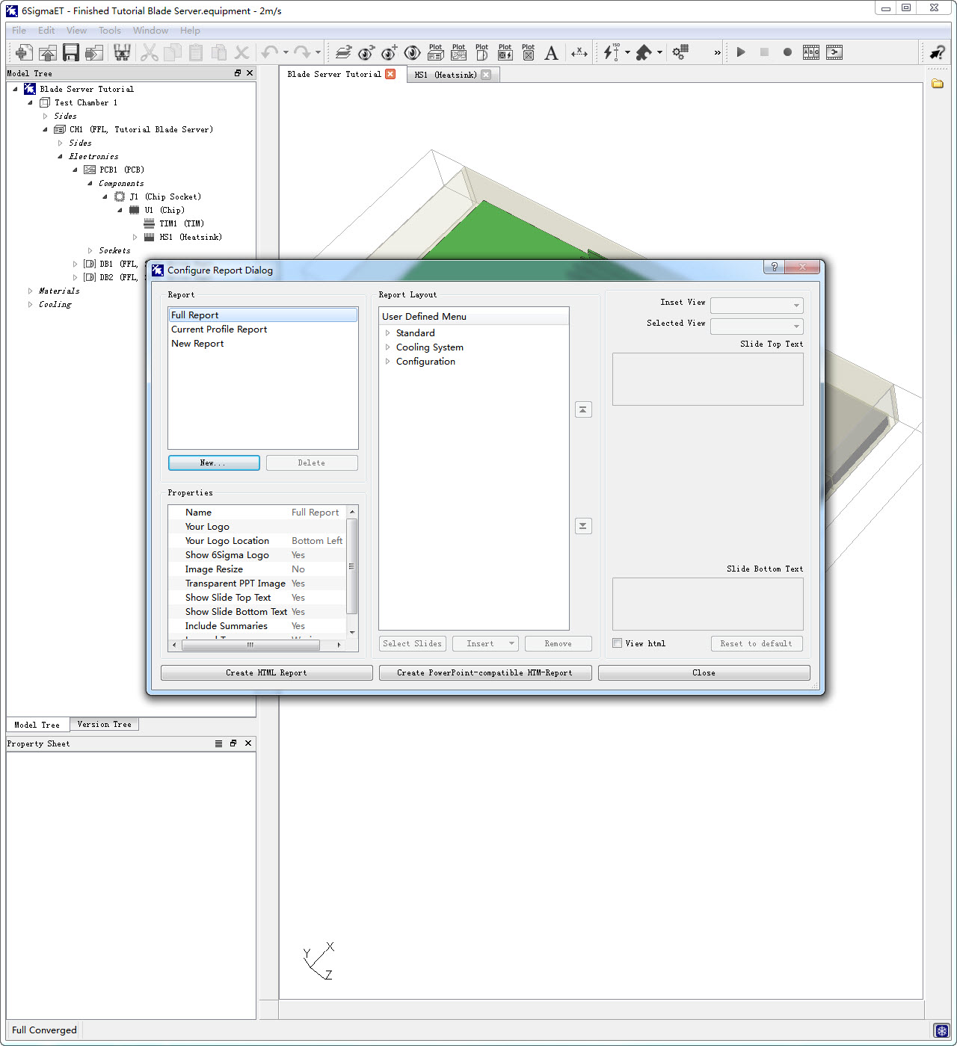Viewport: 957px width, 1046px height.
Task: Click the move-to-top arrow in Report Layout
Action: click(x=583, y=409)
